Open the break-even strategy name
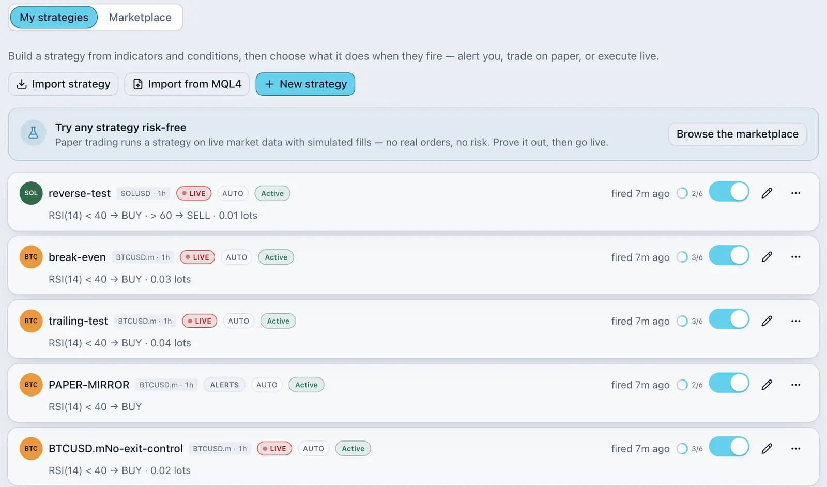Viewport: 827px width, 487px height. click(x=77, y=257)
